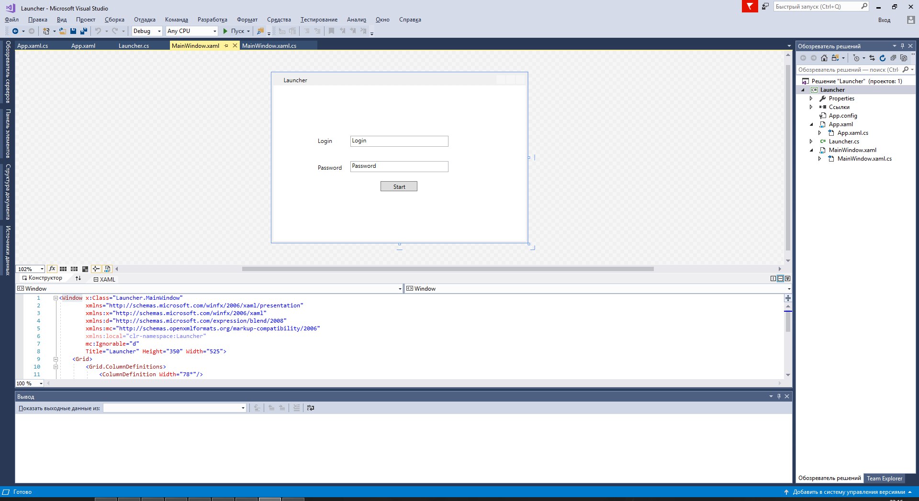Switch to the Launcher.cs tab

pyautogui.click(x=134, y=46)
